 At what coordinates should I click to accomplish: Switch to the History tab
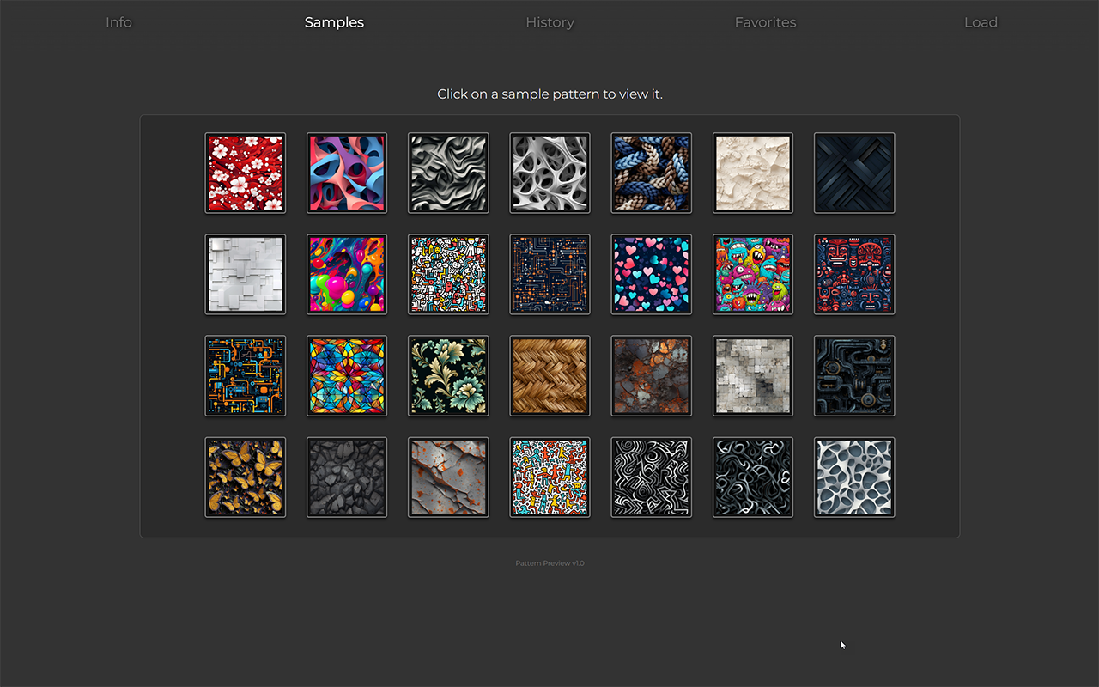point(549,22)
